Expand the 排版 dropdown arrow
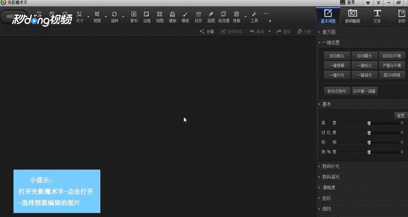This screenshot has height=217, width=408. pos(245,17)
